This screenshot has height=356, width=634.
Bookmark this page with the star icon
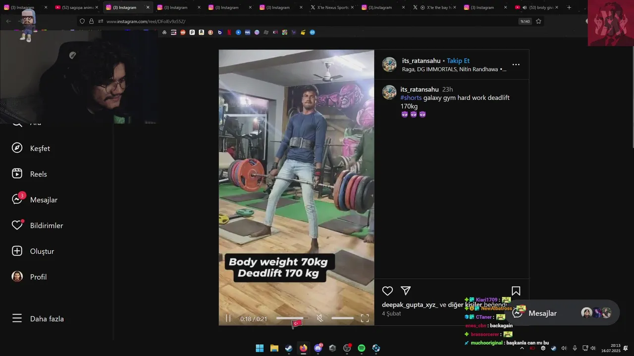click(538, 21)
